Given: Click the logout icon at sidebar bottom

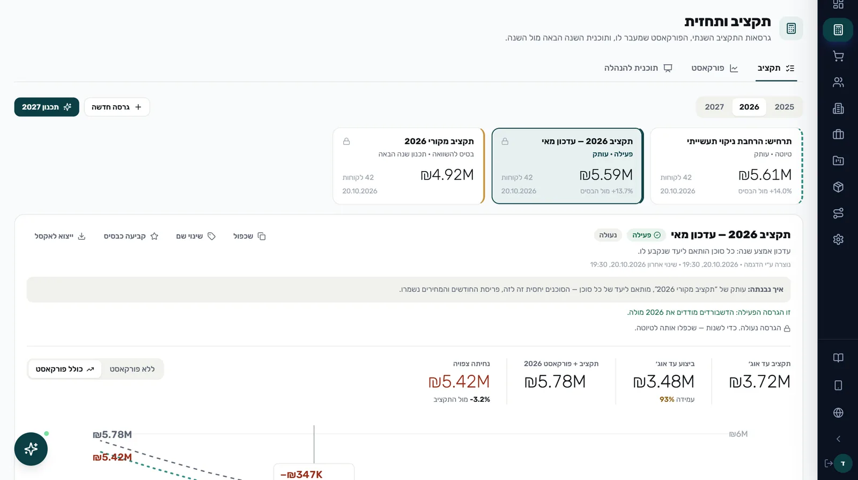Looking at the screenshot, I should (829, 463).
